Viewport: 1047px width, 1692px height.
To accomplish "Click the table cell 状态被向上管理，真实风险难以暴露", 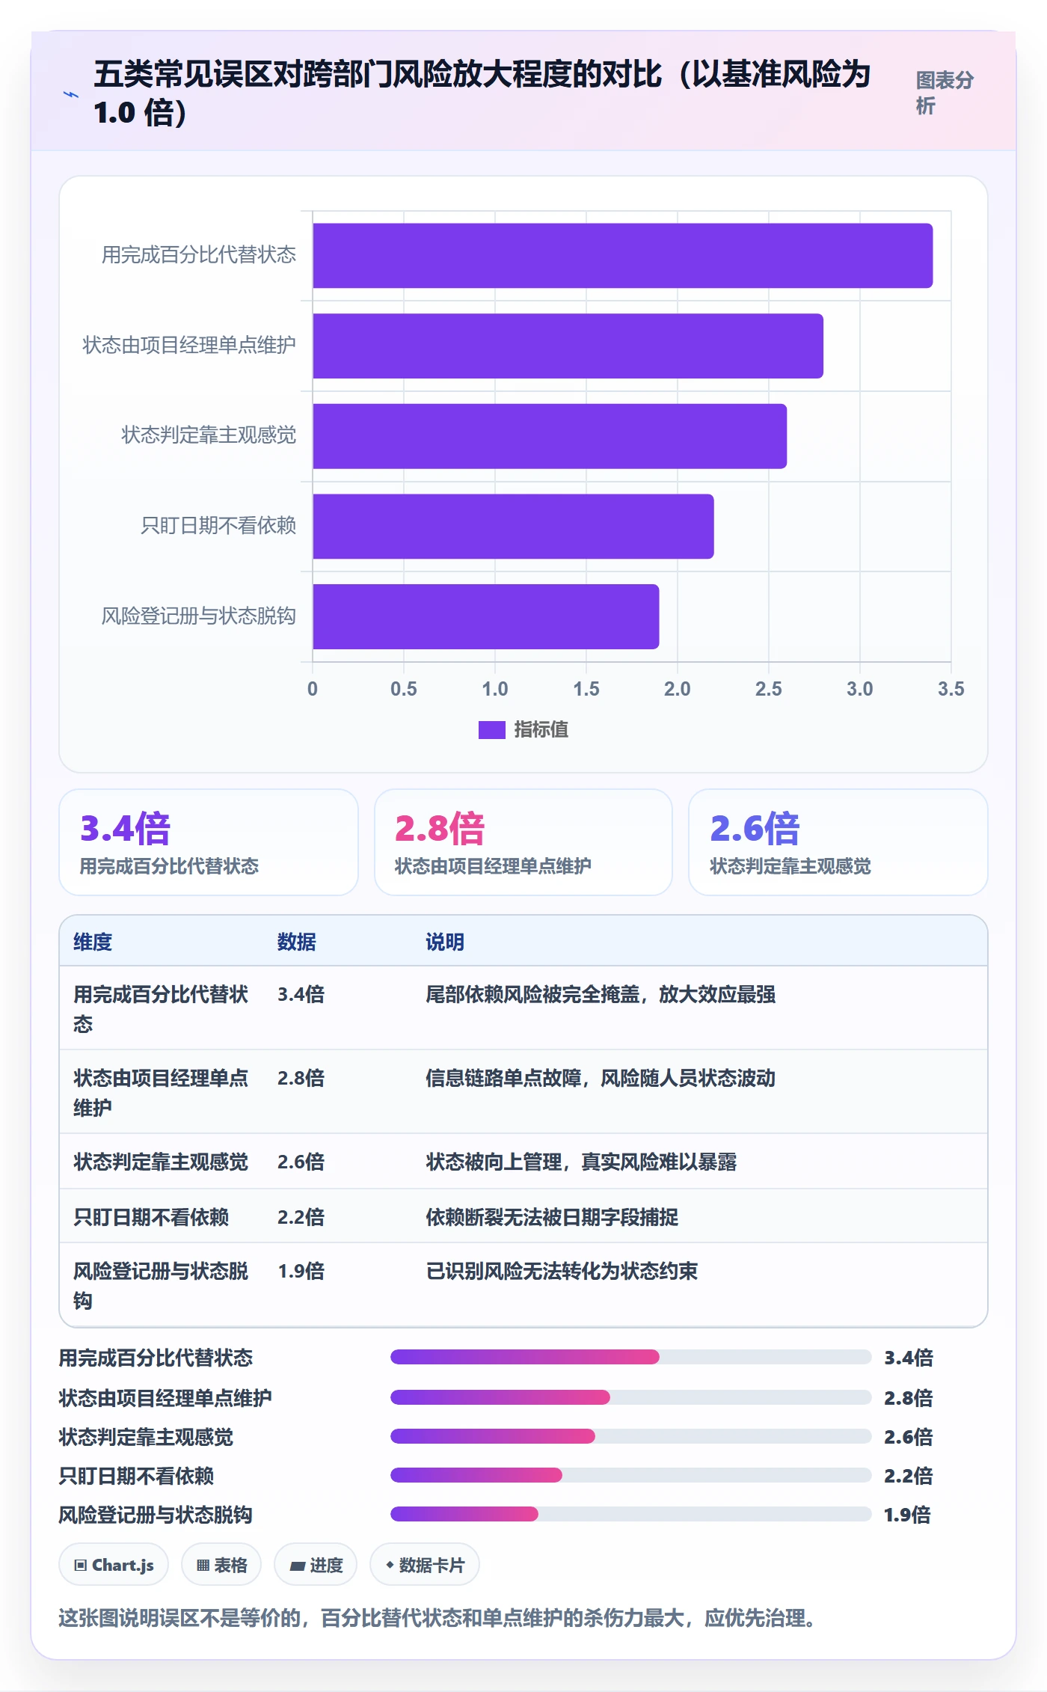I will pos(581,1162).
